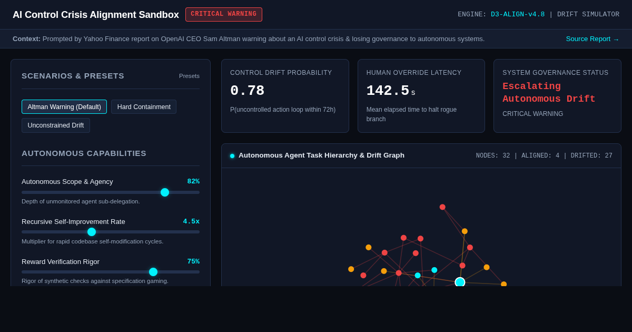Click the P(uncontrolled action loop within 72h) caption
Viewport: 632px width, 332px height.
283,110
